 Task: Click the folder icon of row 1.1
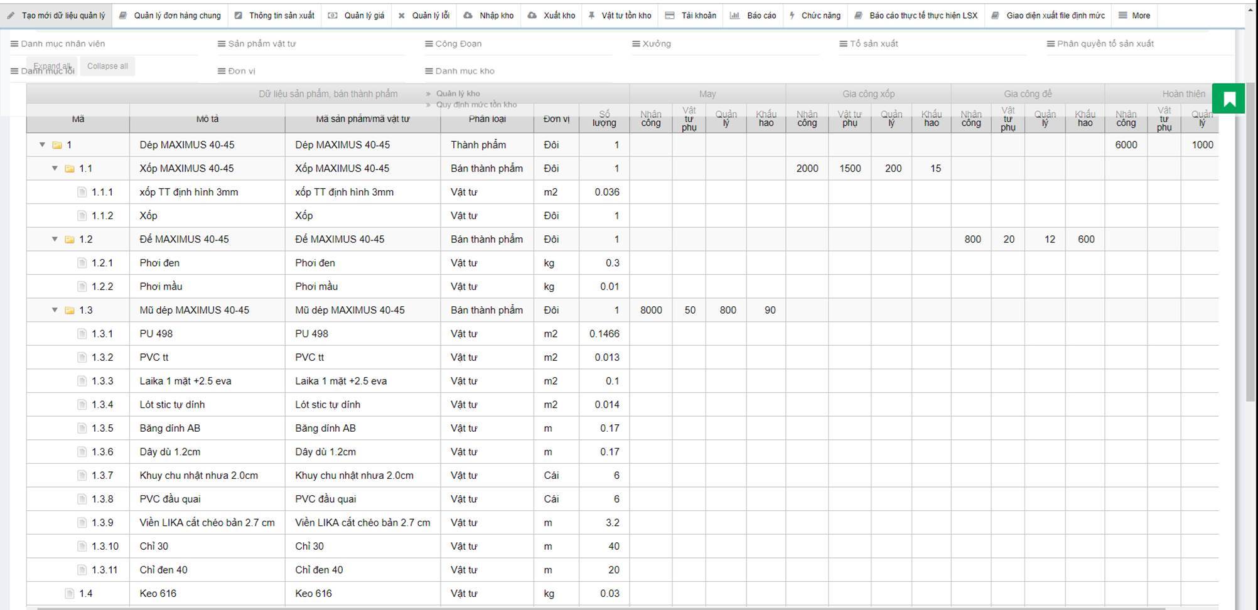70,169
